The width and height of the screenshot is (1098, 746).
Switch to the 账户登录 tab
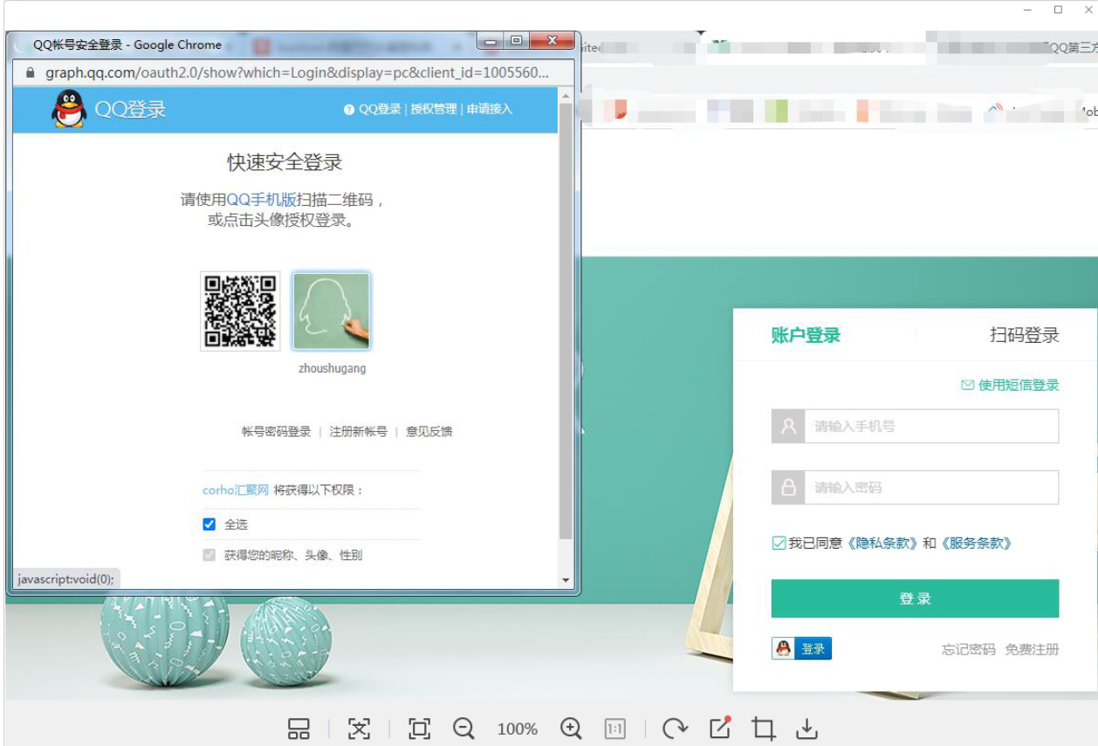click(806, 335)
